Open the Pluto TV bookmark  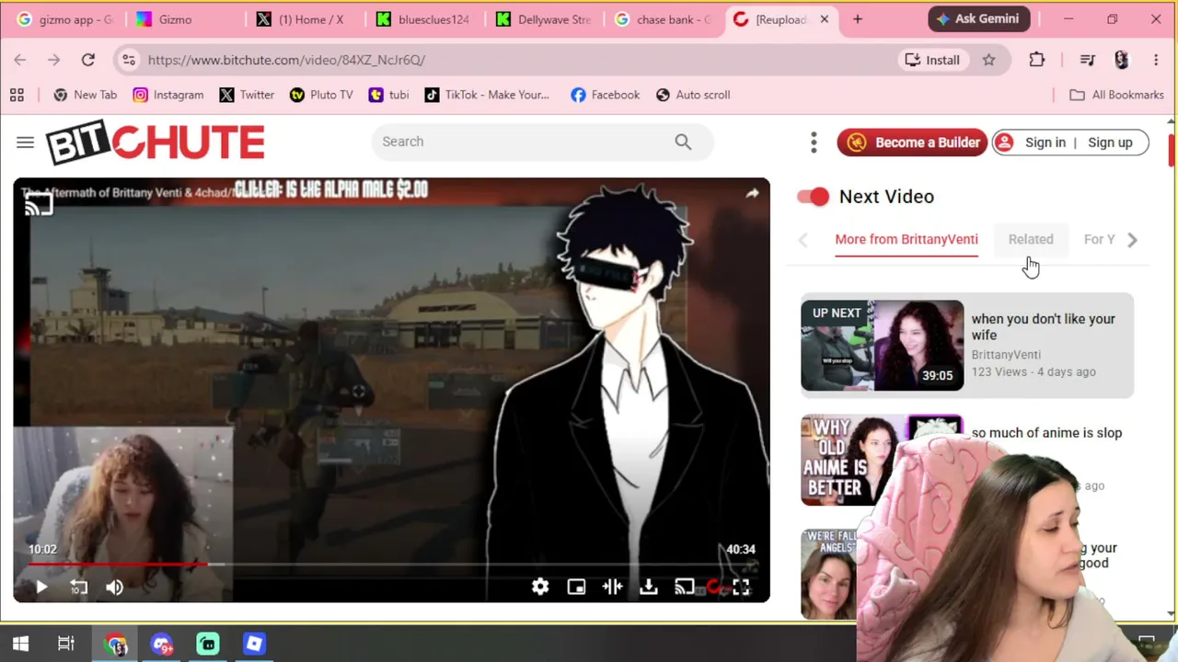(321, 95)
